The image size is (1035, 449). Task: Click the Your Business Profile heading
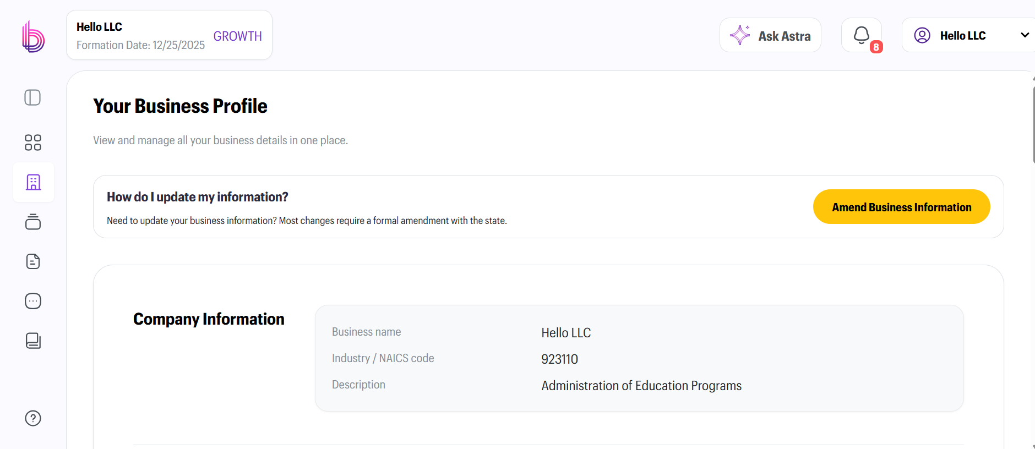[x=180, y=106]
